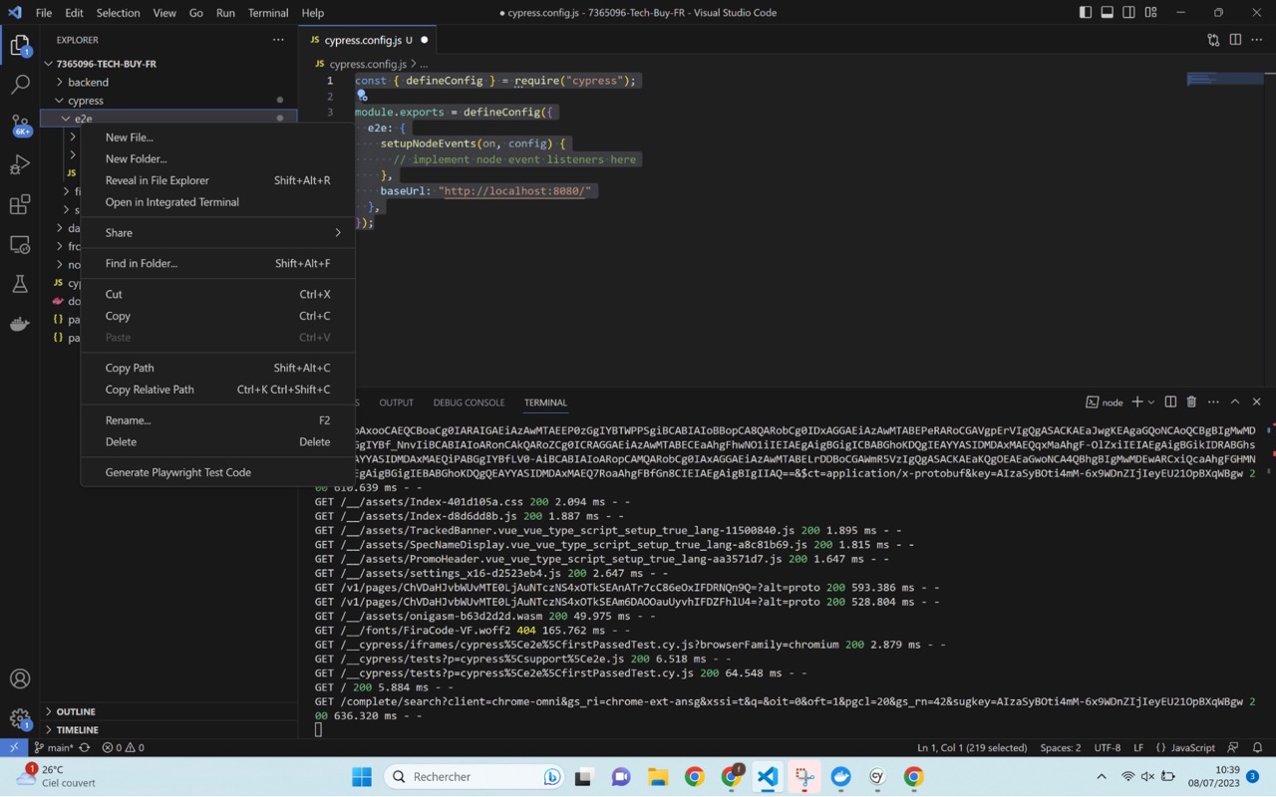
Task: Toggle secondary side bar layout button
Action: tap(1129, 13)
